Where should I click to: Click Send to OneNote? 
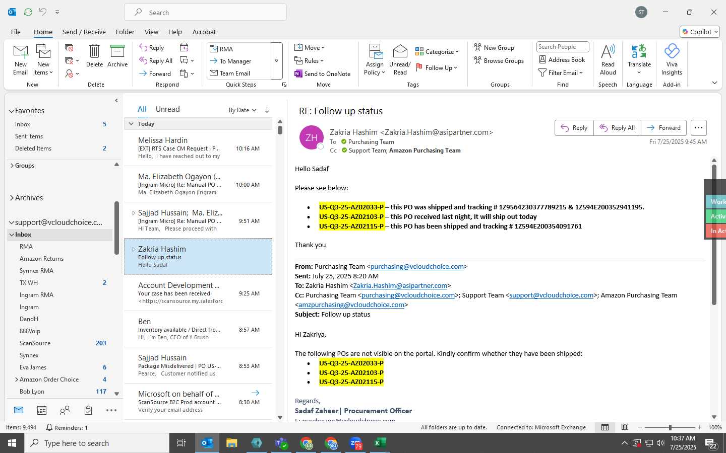(323, 73)
